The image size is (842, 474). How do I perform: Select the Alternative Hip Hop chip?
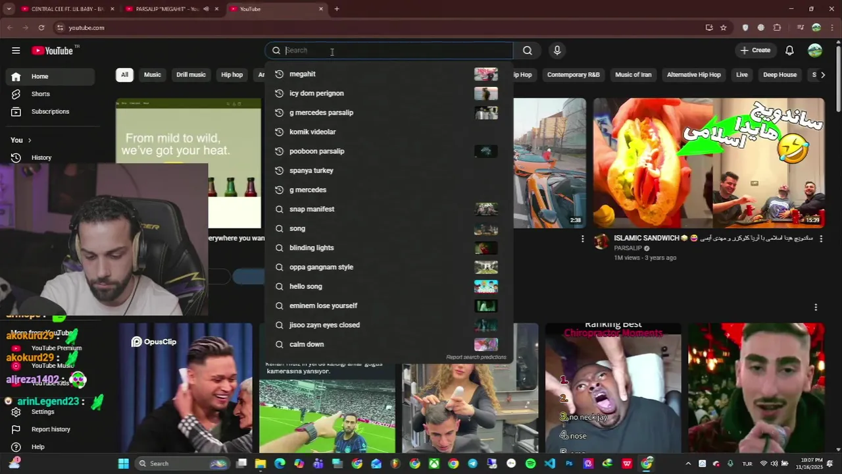click(694, 75)
